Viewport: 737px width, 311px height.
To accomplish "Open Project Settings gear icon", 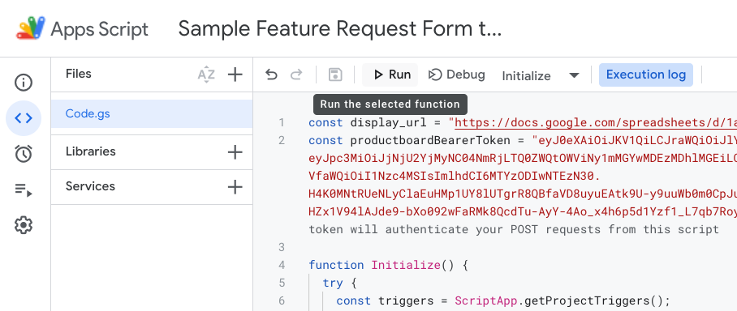I will [24, 225].
